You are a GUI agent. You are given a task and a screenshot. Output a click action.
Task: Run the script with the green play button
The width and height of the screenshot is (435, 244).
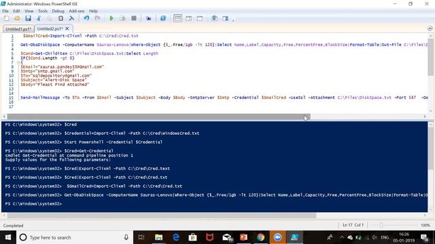point(111,18)
